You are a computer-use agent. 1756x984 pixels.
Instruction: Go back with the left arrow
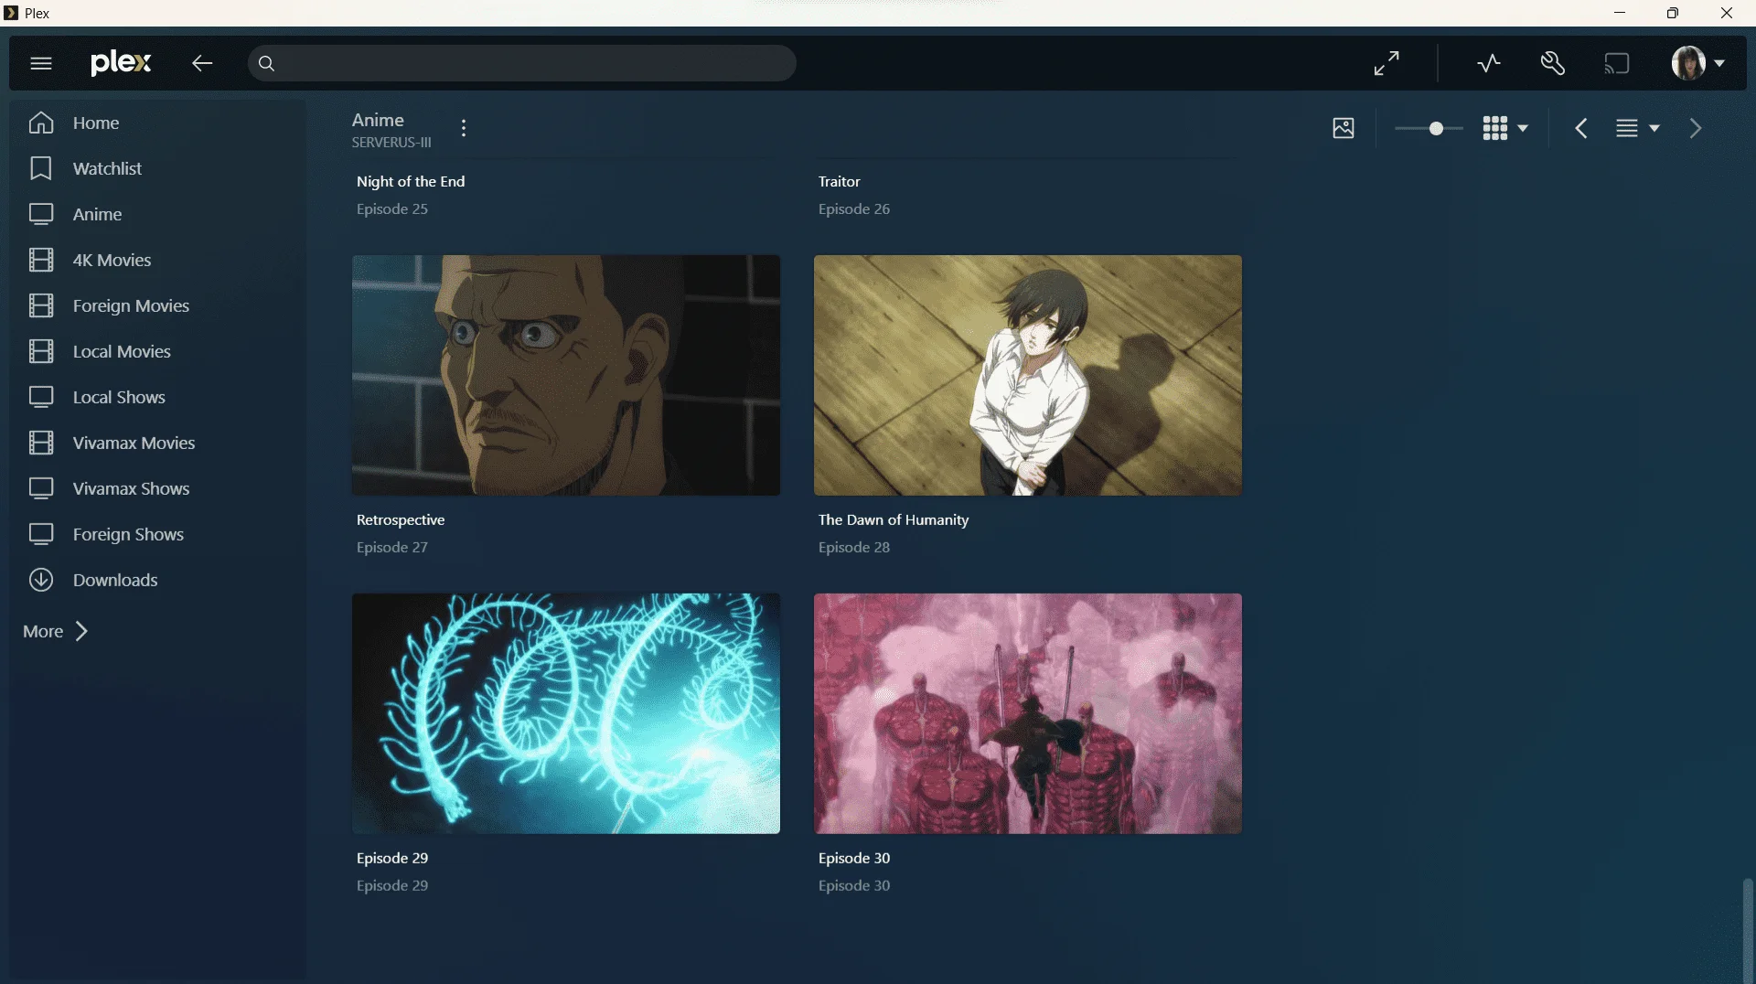pos(202,63)
